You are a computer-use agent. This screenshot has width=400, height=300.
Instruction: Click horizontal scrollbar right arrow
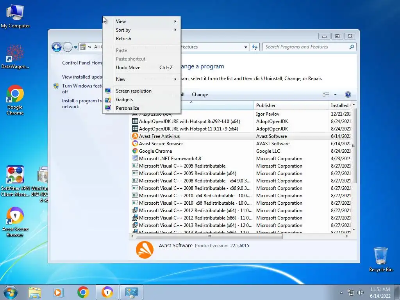coord(347,236)
